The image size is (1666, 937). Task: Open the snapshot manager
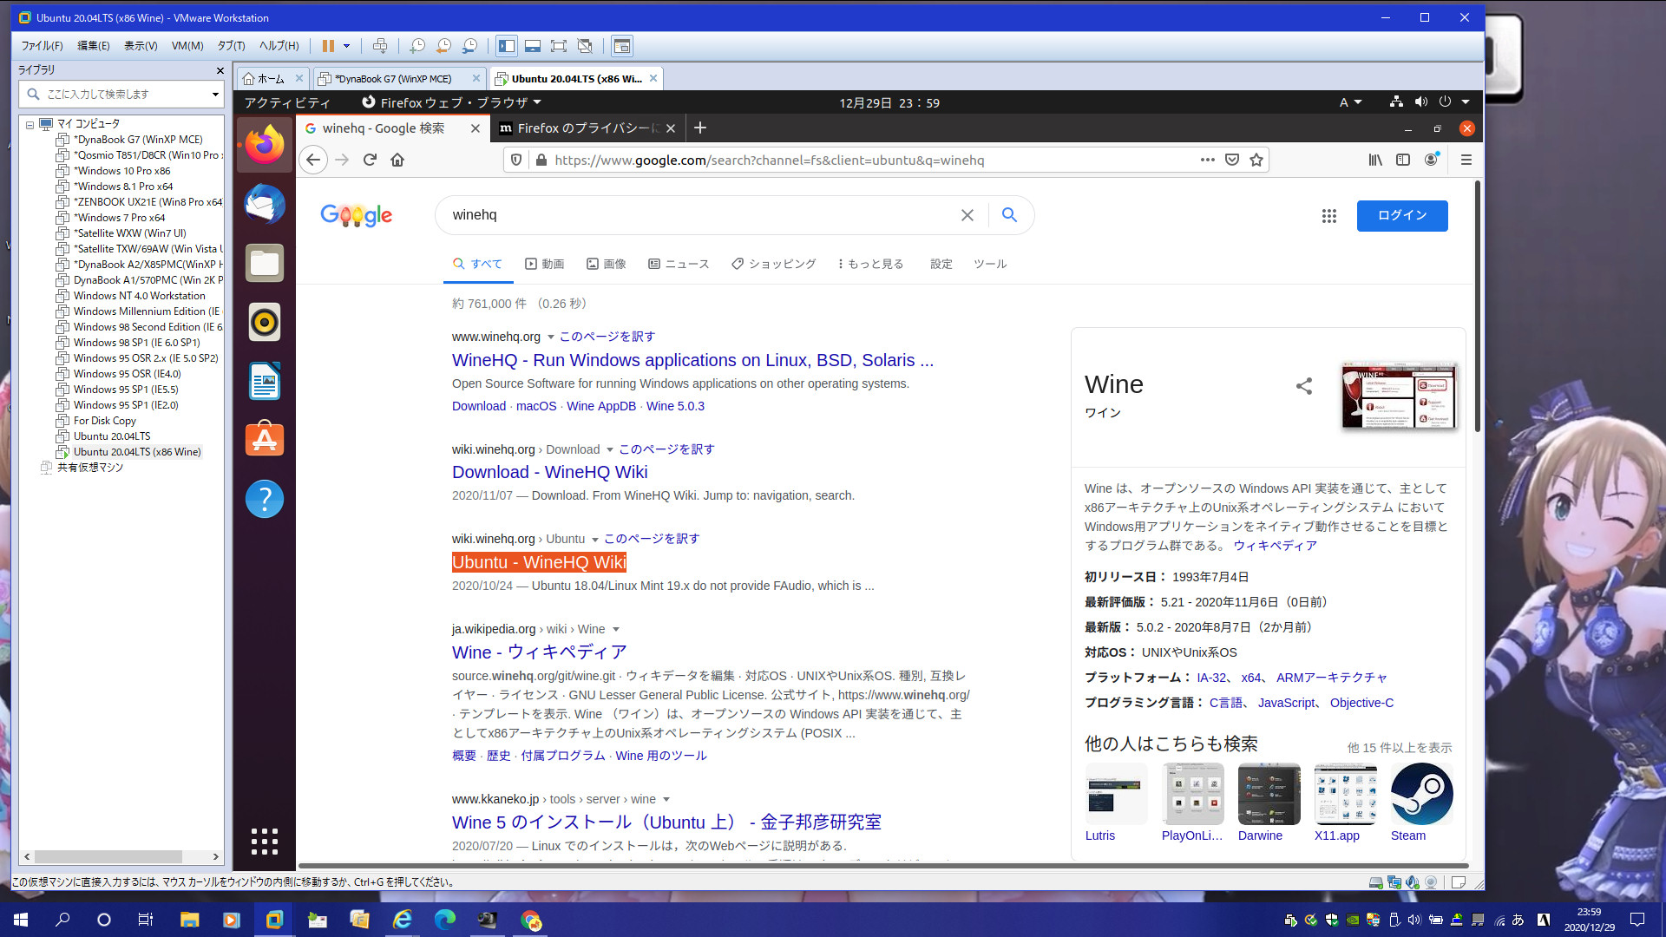469,46
